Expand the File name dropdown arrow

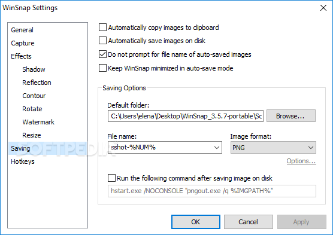coord(217,148)
